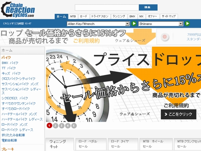
Task: Open the Shimano brand dropdown
Action: click(x=161, y=24)
